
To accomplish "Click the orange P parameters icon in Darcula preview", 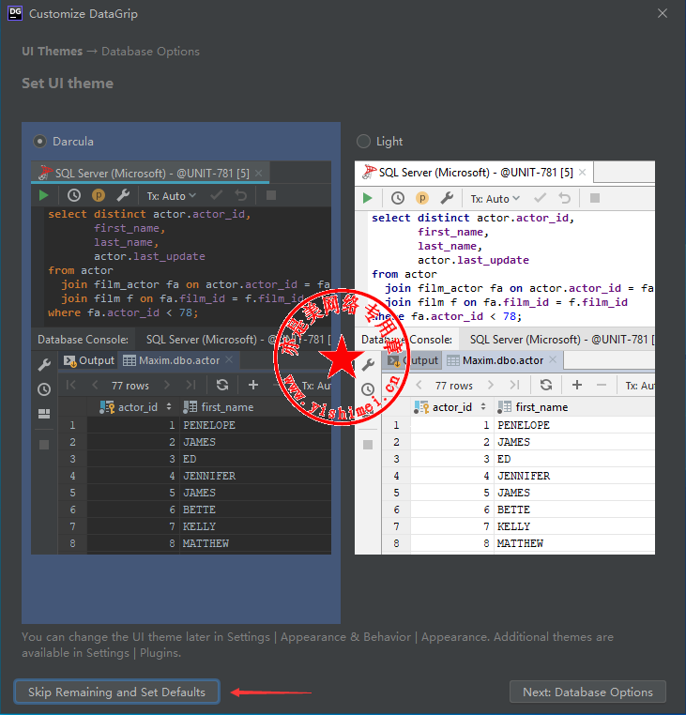I will pos(99,195).
